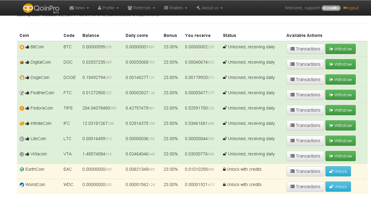
Task: Click the DigitalCoin coin icon
Action: 22,62
